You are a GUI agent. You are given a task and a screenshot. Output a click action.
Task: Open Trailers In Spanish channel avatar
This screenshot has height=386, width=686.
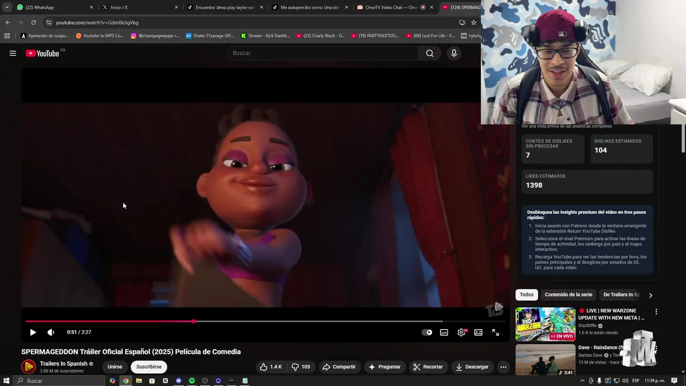click(28, 367)
